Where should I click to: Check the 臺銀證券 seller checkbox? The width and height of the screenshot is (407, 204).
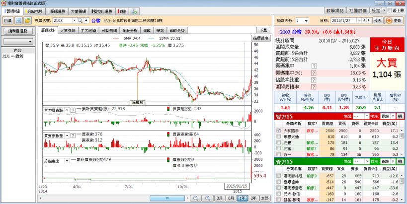(x=278, y=182)
